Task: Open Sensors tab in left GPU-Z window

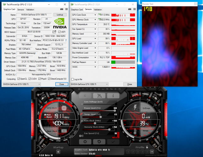Action: tap(20, 9)
